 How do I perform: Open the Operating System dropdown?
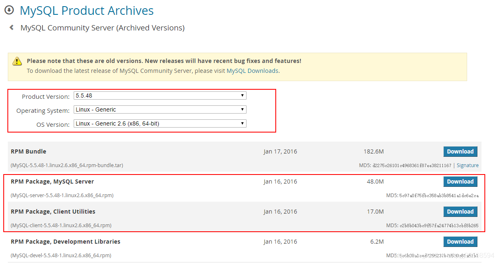[x=160, y=109]
